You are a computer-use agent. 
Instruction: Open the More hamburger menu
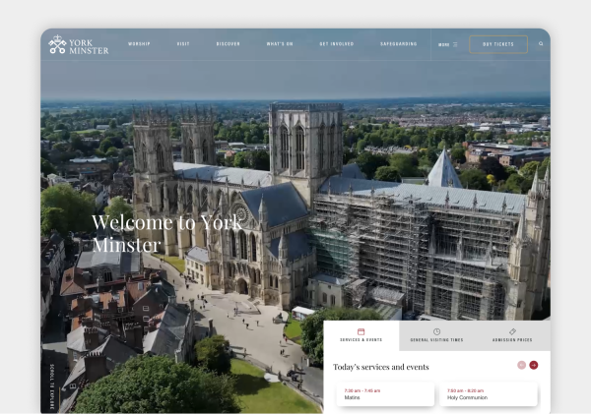448,44
